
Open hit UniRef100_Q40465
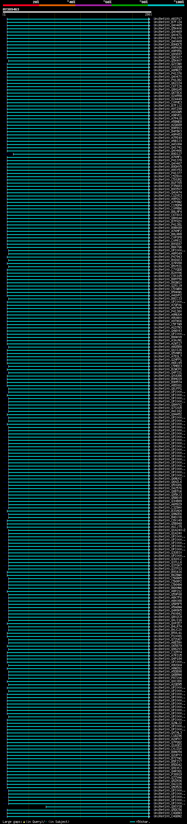coord(167,25)
